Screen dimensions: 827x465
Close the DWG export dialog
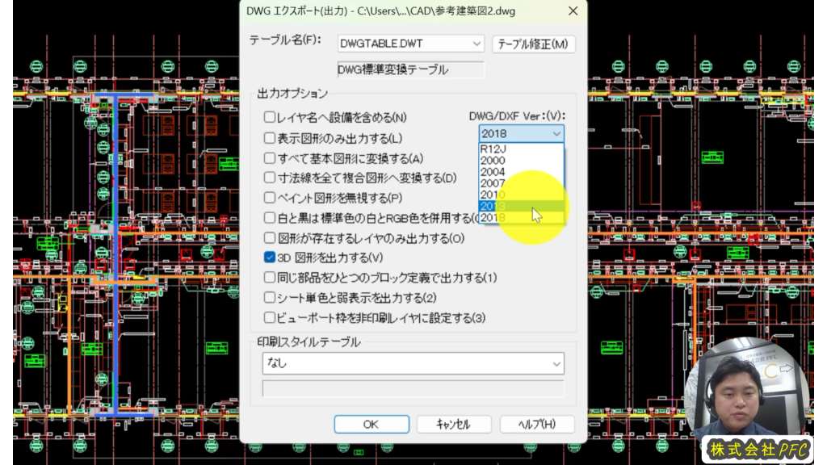pos(573,11)
